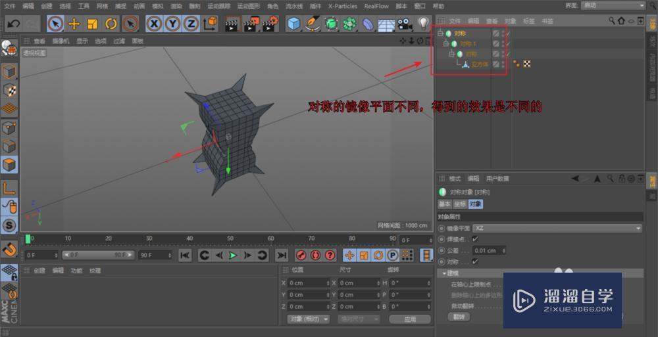Add a light bulb object
Viewport: 658px width, 337px height.
pyautogui.click(x=423, y=24)
